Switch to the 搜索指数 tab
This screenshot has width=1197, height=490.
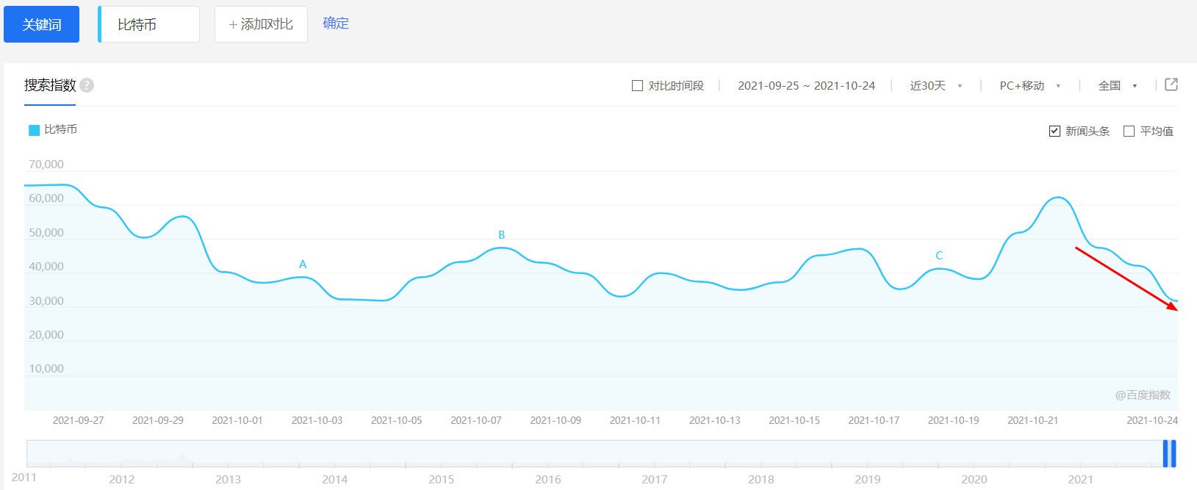[x=50, y=85]
